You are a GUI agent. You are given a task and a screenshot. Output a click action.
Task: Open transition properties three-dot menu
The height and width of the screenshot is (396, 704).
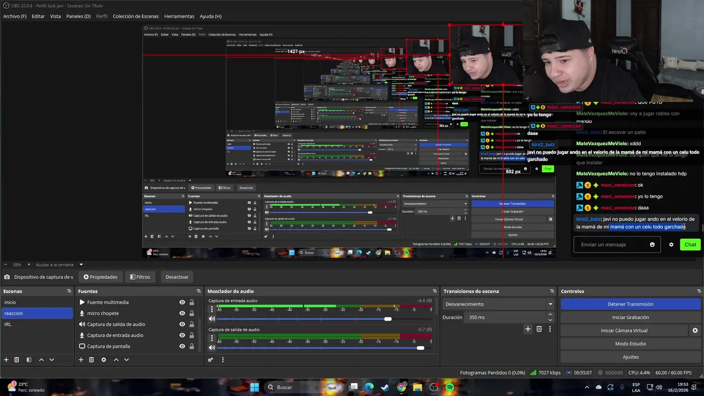tap(549, 329)
